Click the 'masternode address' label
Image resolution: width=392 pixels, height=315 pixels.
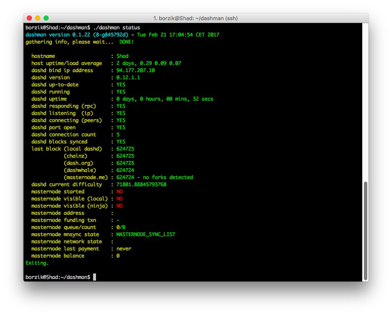click(x=58, y=213)
